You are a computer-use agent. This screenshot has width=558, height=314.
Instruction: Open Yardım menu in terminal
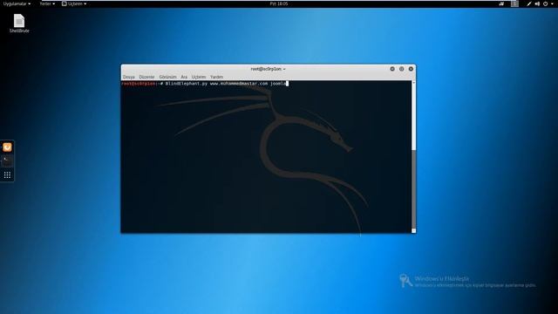pos(216,77)
